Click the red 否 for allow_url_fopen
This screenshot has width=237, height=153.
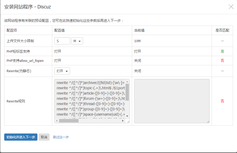222,61
